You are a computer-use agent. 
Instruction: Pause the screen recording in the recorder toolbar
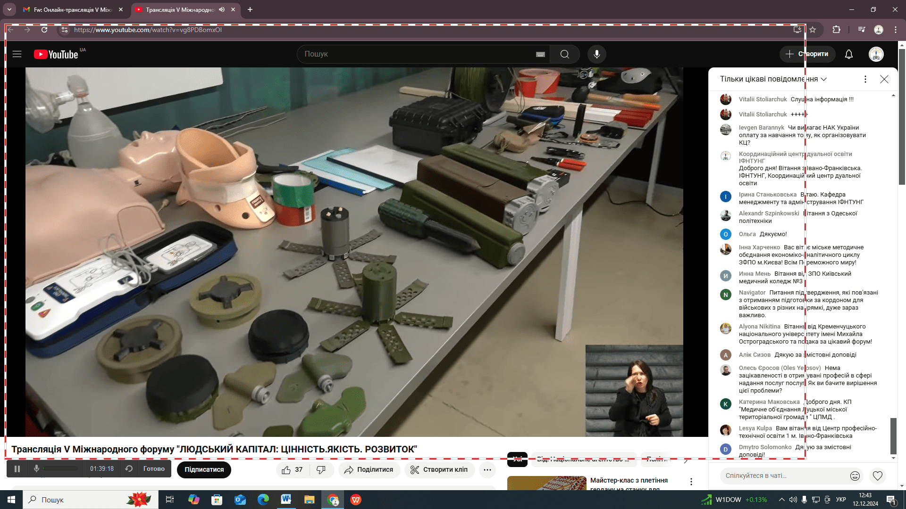click(x=17, y=469)
